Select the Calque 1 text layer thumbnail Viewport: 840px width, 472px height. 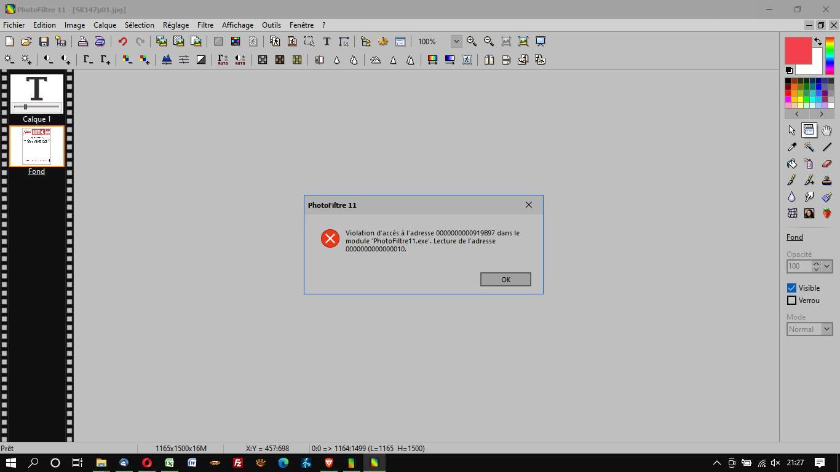pos(37,93)
